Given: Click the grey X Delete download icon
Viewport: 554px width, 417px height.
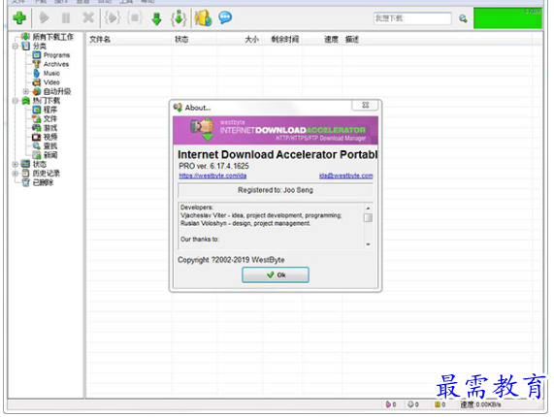Looking at the screenshot, I should click(x=88, y=17).
